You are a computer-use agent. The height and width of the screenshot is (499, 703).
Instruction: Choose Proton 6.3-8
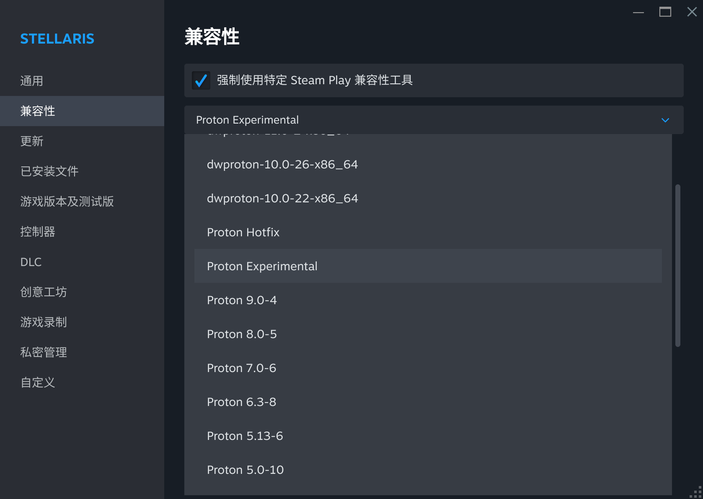click(x=428, y=402)
